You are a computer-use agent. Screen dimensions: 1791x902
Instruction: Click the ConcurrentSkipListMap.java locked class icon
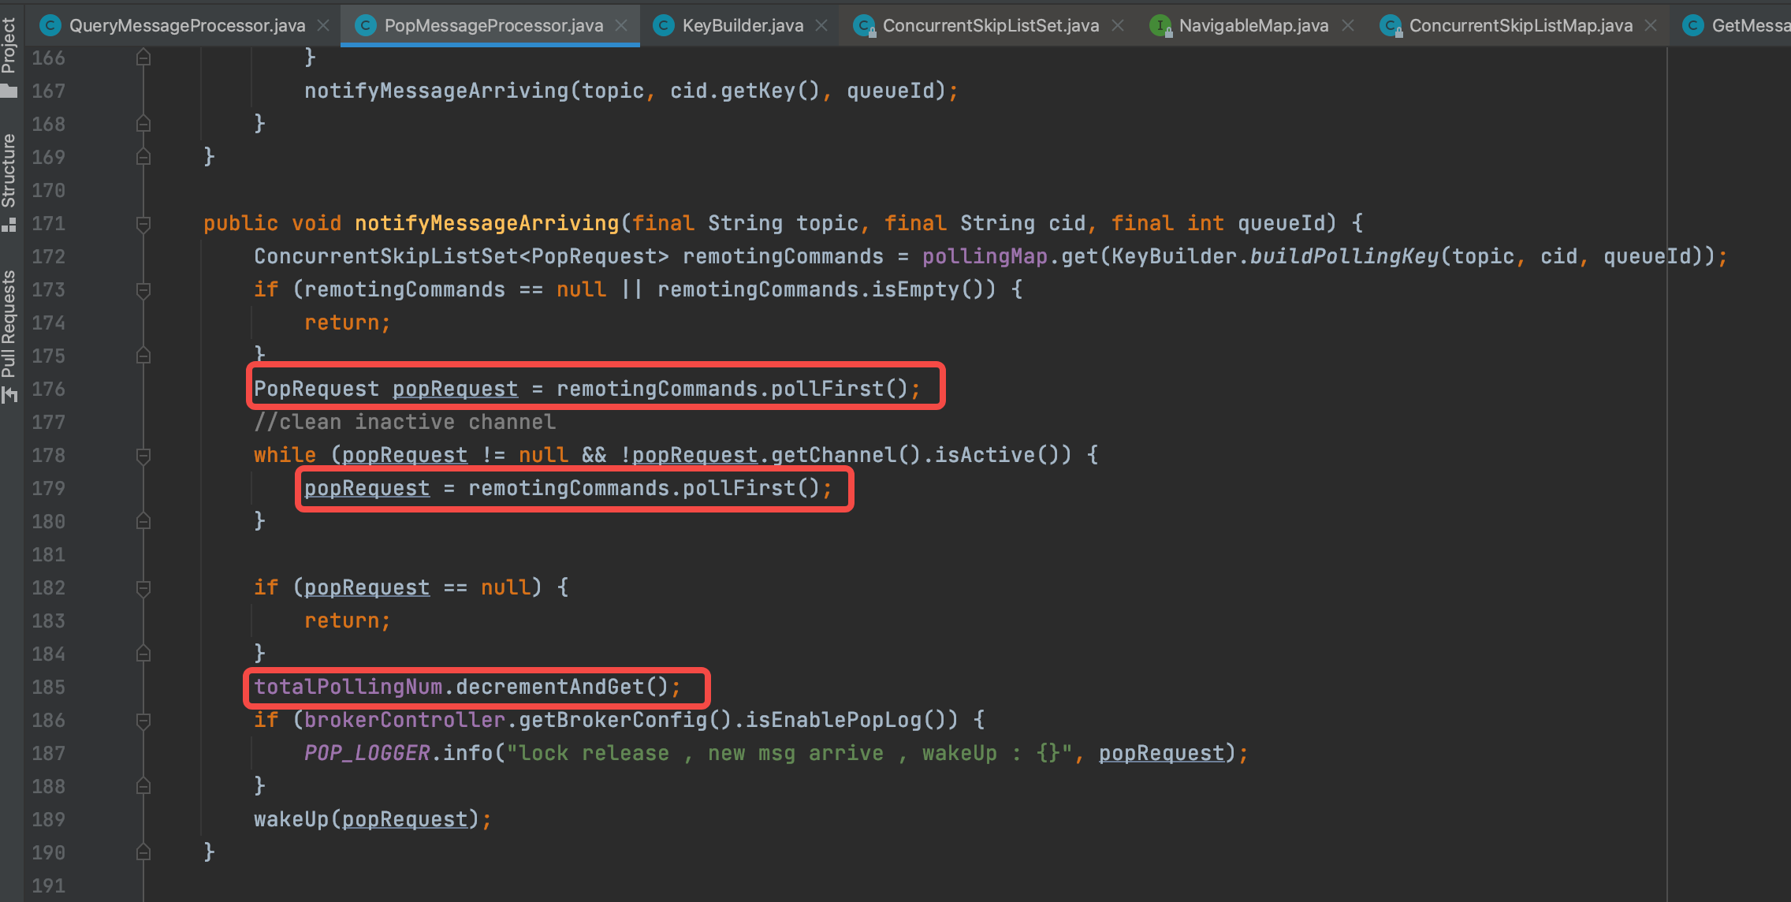1391,26
